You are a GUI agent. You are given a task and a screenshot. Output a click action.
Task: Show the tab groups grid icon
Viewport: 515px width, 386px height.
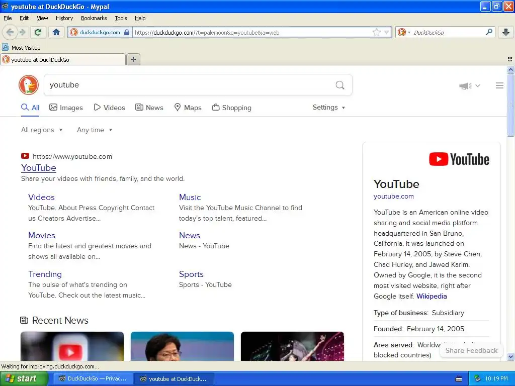510,59
